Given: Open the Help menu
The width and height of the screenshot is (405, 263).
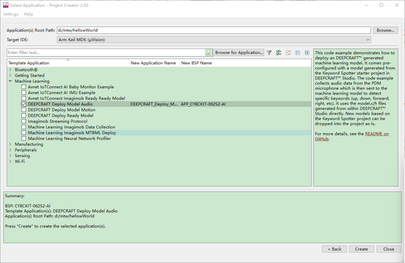Looking at the screenshot, I should click(28, 14).
